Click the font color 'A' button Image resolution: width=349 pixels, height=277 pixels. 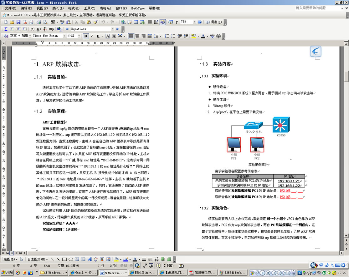tap(203, 36)
